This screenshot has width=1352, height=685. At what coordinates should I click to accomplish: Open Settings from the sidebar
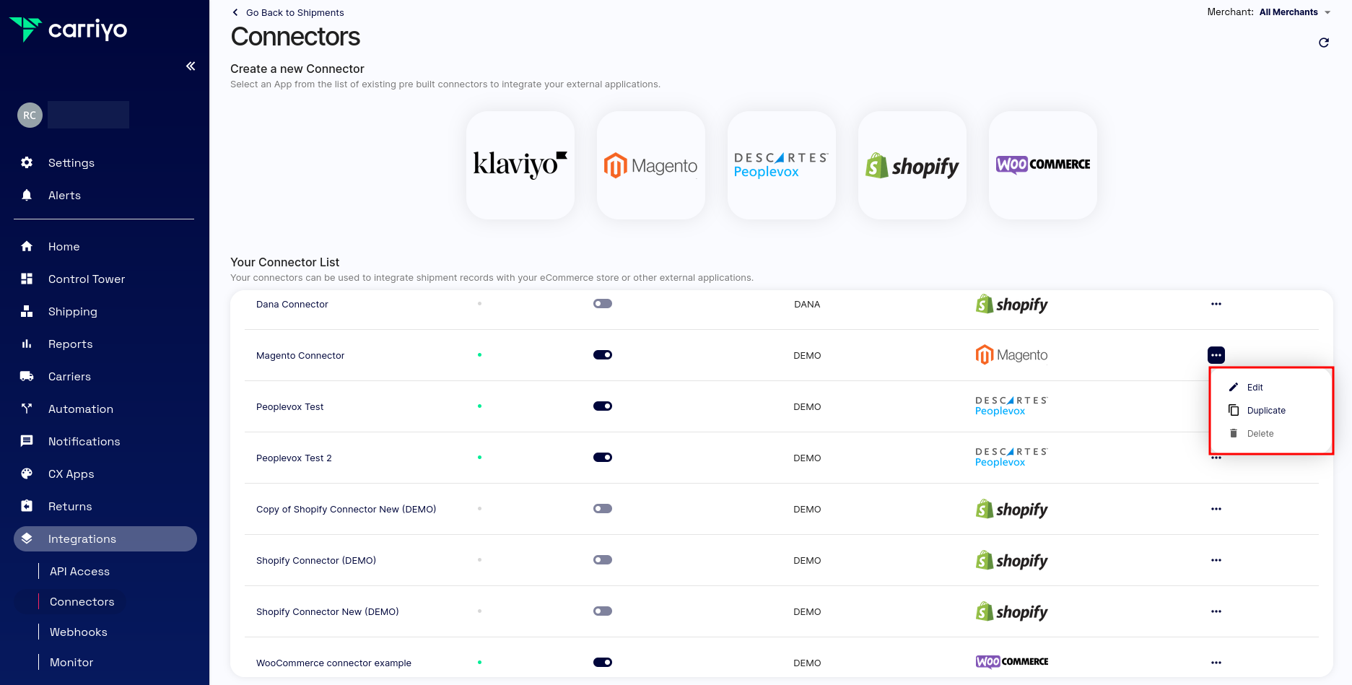coord(71,163)
